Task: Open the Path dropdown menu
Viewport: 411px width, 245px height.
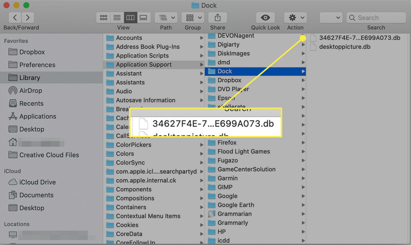Action: point(166,18)
